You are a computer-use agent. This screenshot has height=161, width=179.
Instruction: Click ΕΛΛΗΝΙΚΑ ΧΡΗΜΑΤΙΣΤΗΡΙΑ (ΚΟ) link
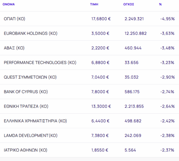[x=35, y=121]
